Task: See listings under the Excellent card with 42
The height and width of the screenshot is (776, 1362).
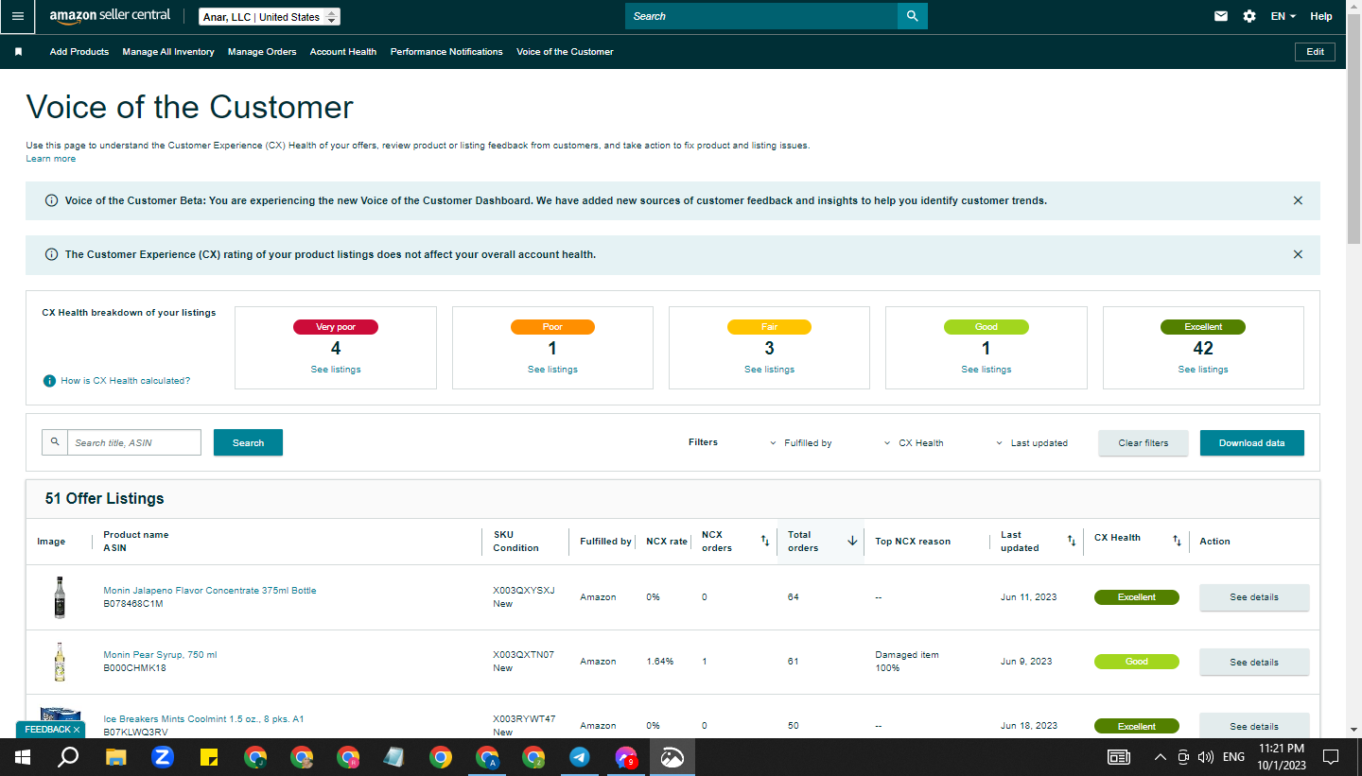Action: [1203, 370]
